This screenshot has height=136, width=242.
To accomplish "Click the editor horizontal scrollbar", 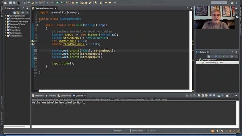I will (x=114, y=91).
